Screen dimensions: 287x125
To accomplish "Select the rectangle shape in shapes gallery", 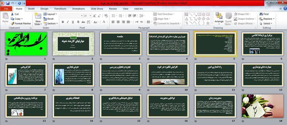I will (199, 15).
